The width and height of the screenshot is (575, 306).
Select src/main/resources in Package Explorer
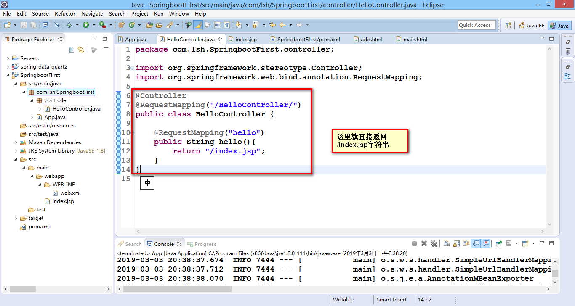tap(52, 126)
